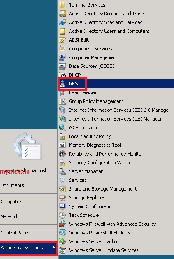The width and height of the screenshot is (174, 259).
Task: Click the Windows Server Update Services icon
Action: [62, 250]
